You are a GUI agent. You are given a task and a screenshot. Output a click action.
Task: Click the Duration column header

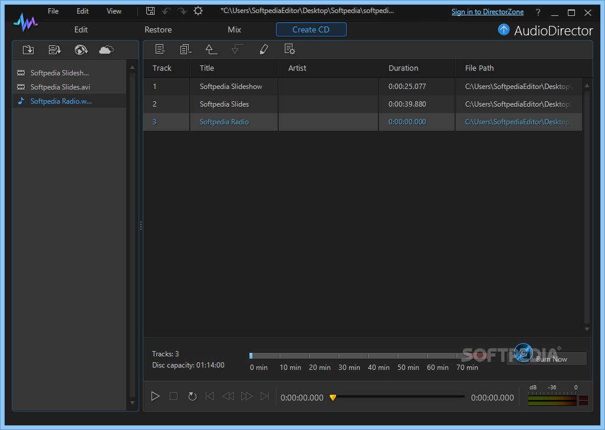pyautogui.click(x=417, y=68)
